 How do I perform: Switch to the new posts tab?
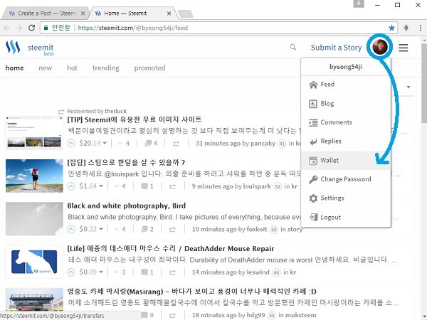click(x=46, y=68)
